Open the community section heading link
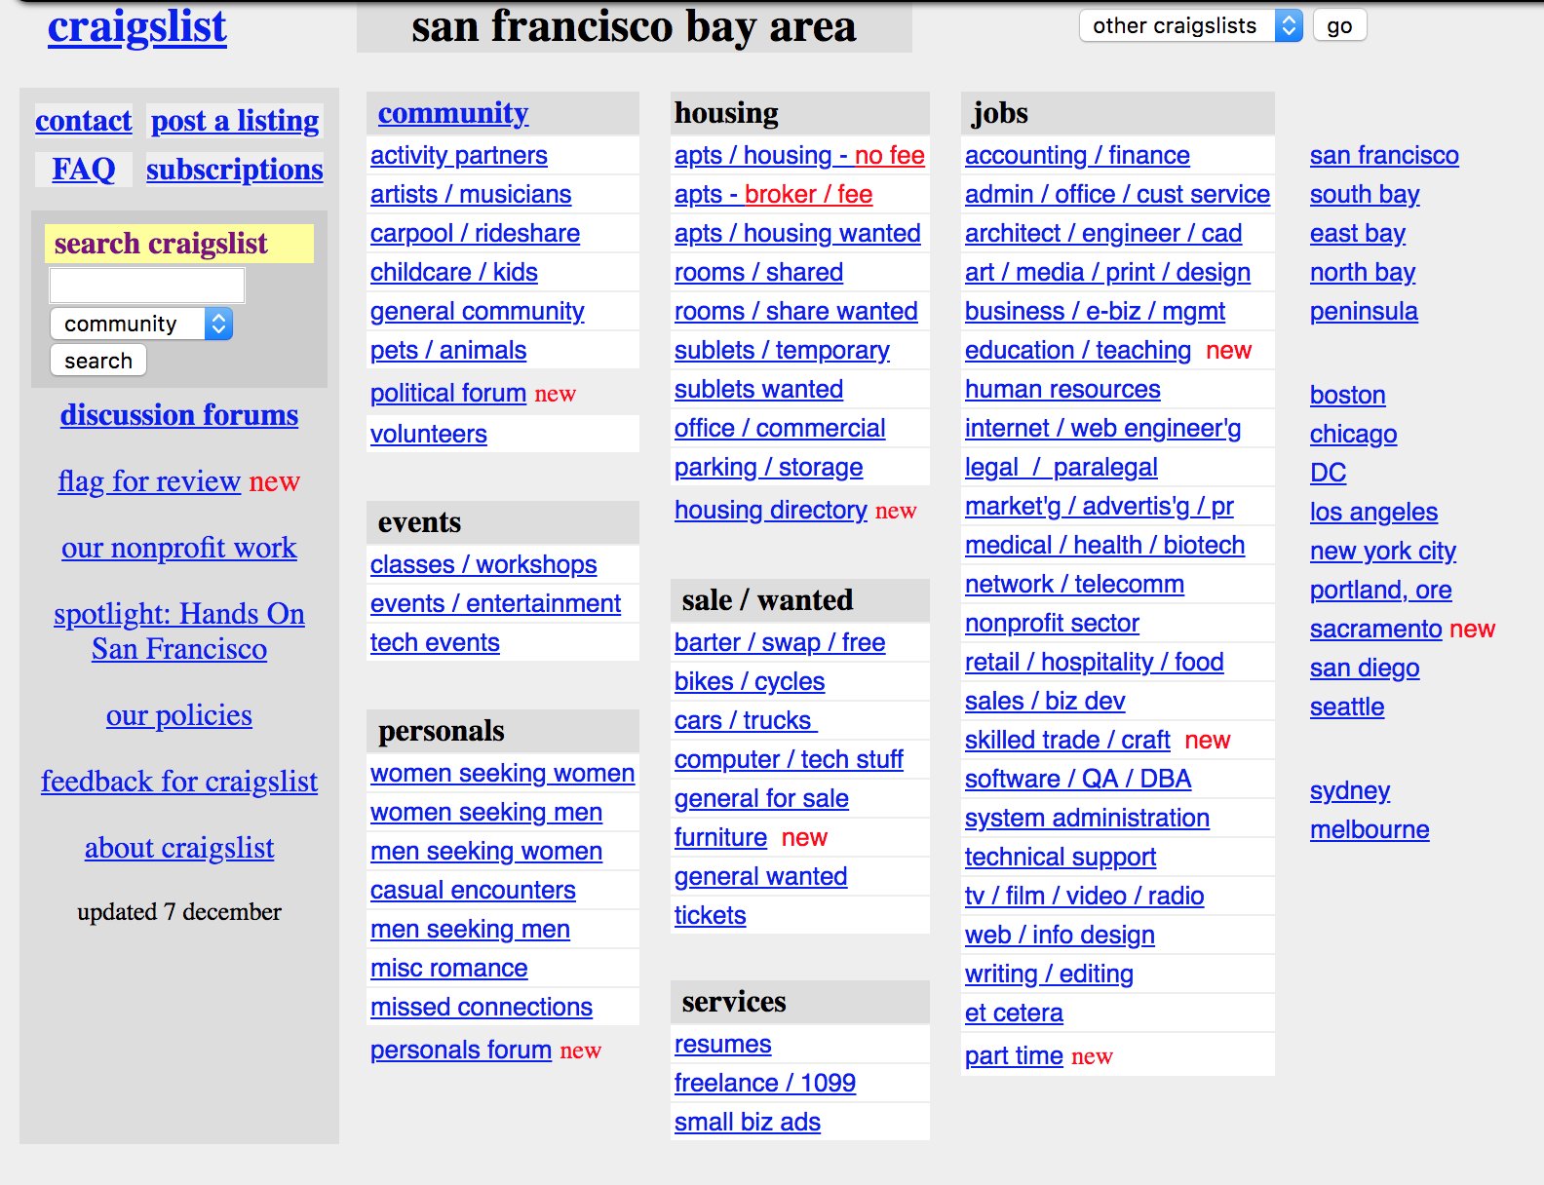This screenshot has height=1185, width=1544. [x=453, y=113]
